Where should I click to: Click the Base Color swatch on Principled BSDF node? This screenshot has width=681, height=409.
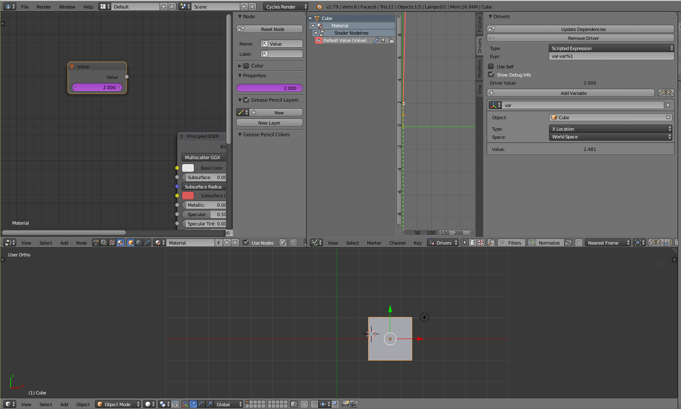coord(188,168)
